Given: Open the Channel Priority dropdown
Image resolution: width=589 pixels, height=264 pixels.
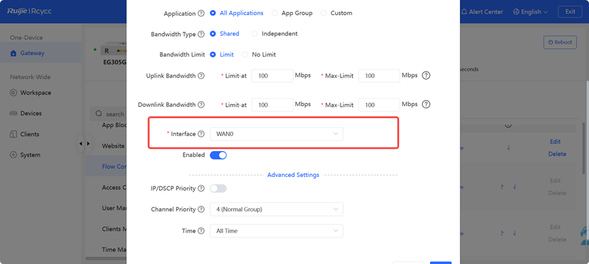Looking at the screenshot, I should pyautogui.click(x=276, y=210).
